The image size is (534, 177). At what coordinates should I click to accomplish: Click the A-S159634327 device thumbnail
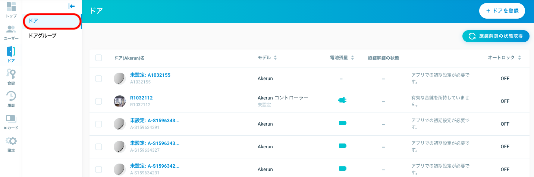click(x=120, y=147)
